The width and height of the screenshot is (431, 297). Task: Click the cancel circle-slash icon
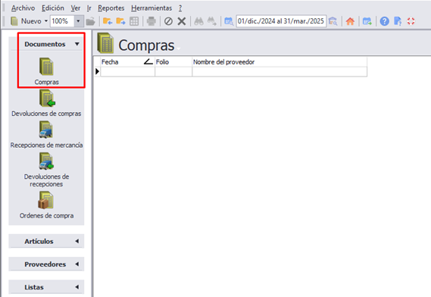point(168,21)
